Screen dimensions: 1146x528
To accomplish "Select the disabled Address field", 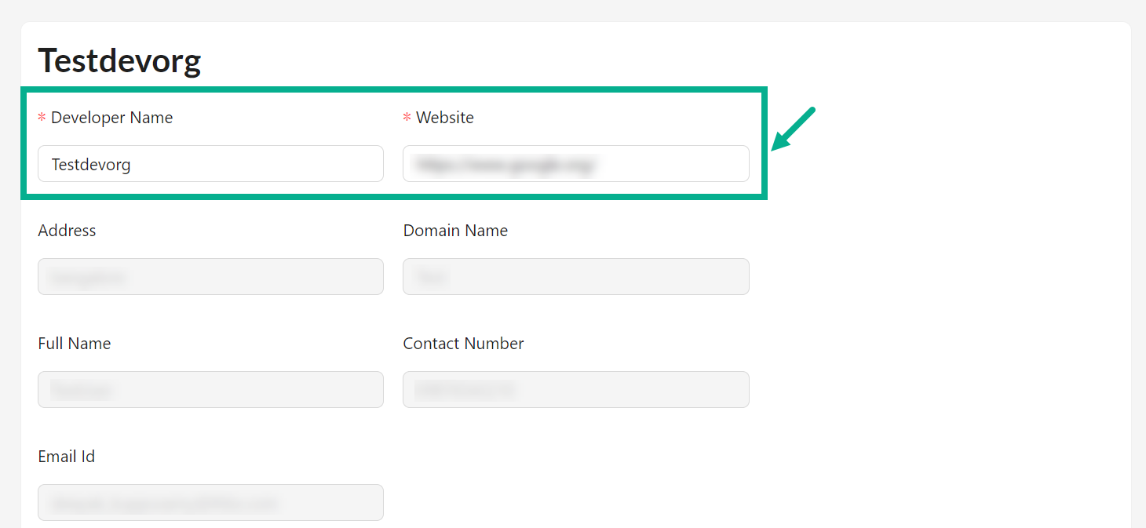I will pyautogui.click(x=210, y=277).
